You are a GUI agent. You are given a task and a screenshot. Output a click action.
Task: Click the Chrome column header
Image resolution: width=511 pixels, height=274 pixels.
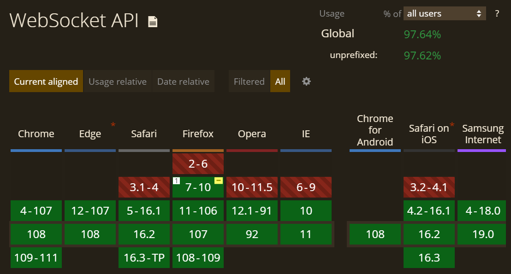36,134
